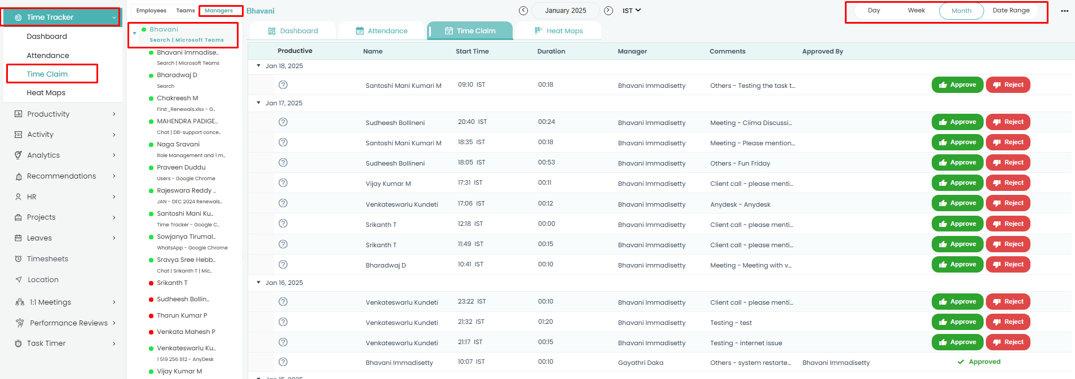Collapse the Jan 17, 2025 group
The height and width of the screenshot is (379, 1075).
pos(259,103)
